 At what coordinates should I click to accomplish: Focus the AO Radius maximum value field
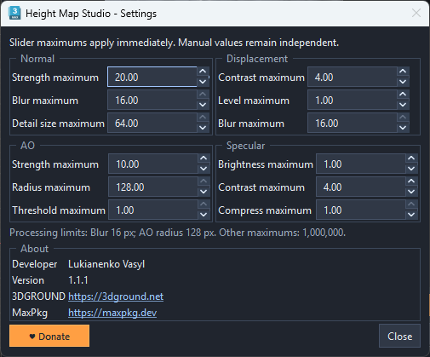point(153,187)
